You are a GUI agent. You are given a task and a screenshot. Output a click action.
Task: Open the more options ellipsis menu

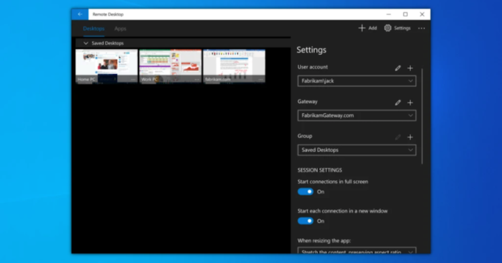tap(422, 28)
